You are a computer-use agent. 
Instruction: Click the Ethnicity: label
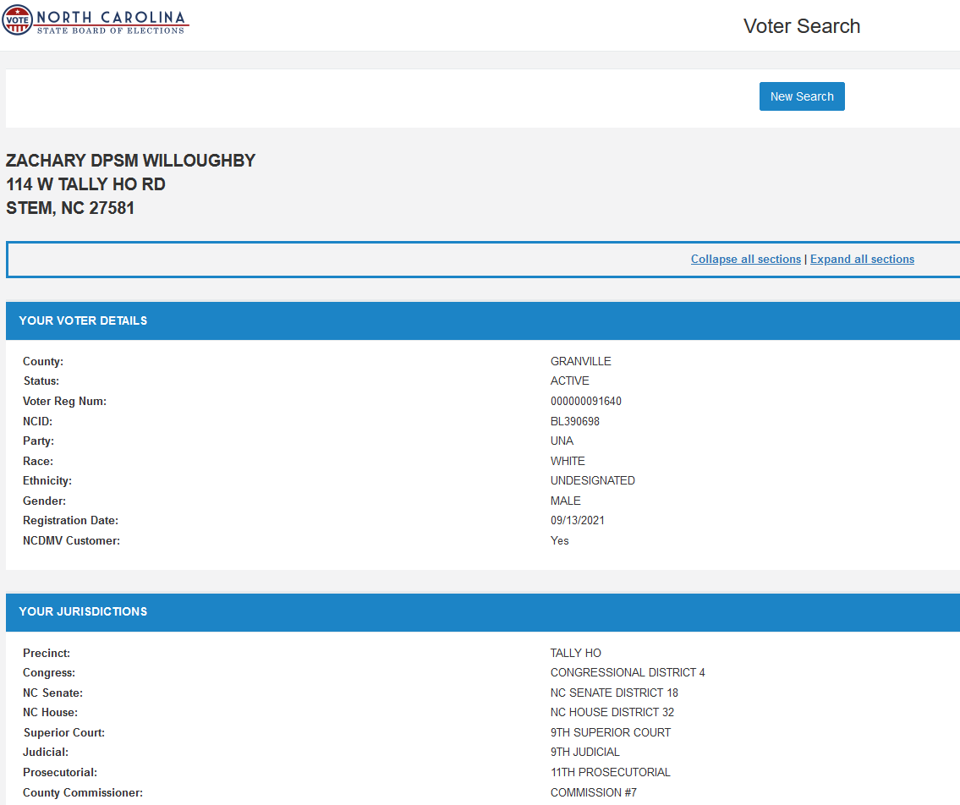point(47,480)
